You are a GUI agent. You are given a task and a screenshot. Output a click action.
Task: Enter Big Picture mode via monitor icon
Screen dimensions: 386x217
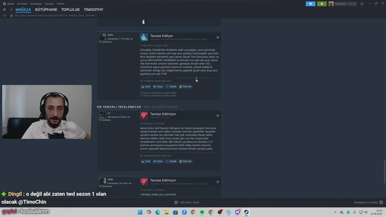(362, 4)
